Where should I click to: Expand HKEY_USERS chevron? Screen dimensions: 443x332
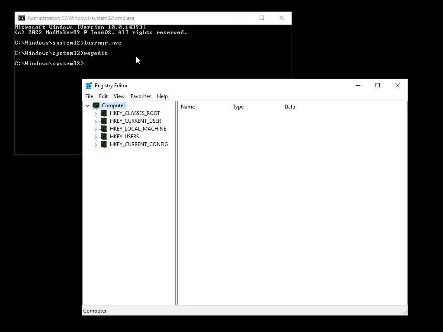tap(96, 137)
